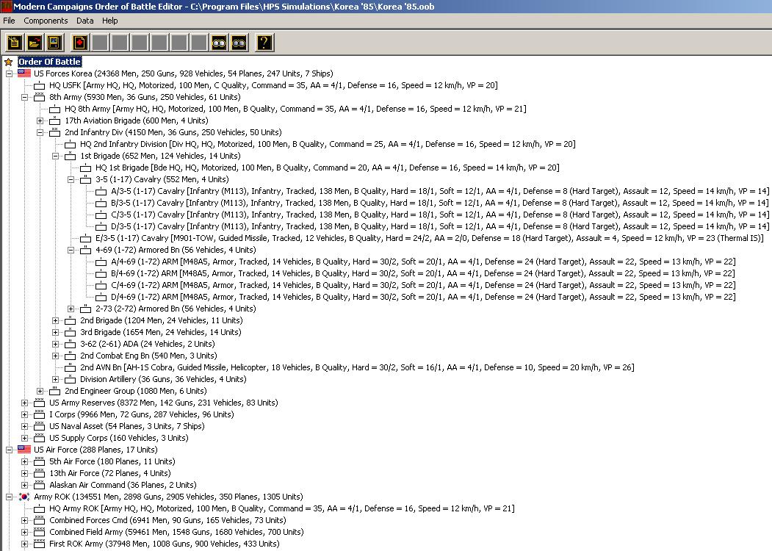
Task: Expand the 2nd Brigade node
Action: 56,320
